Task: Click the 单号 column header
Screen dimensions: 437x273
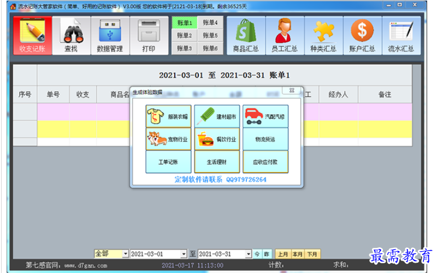Action: (53, 94)
